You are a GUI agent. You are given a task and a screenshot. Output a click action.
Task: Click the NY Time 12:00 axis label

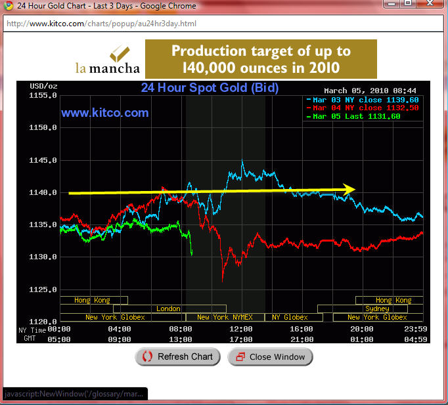241,329
